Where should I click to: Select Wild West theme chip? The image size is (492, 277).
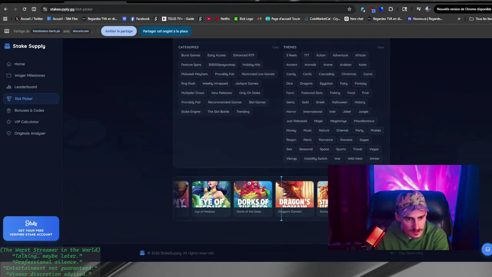[355, 159]
